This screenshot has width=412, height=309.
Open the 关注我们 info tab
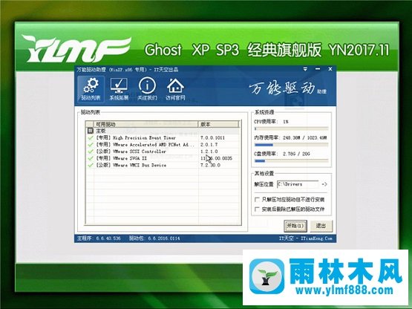[x=147, y=89]
